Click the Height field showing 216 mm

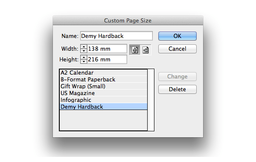107,59
